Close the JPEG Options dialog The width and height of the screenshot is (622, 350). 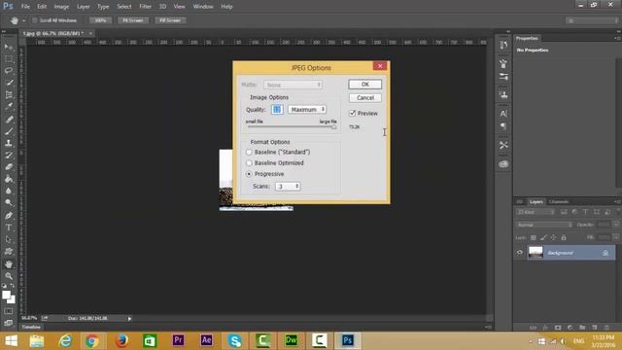pos(380,66)
